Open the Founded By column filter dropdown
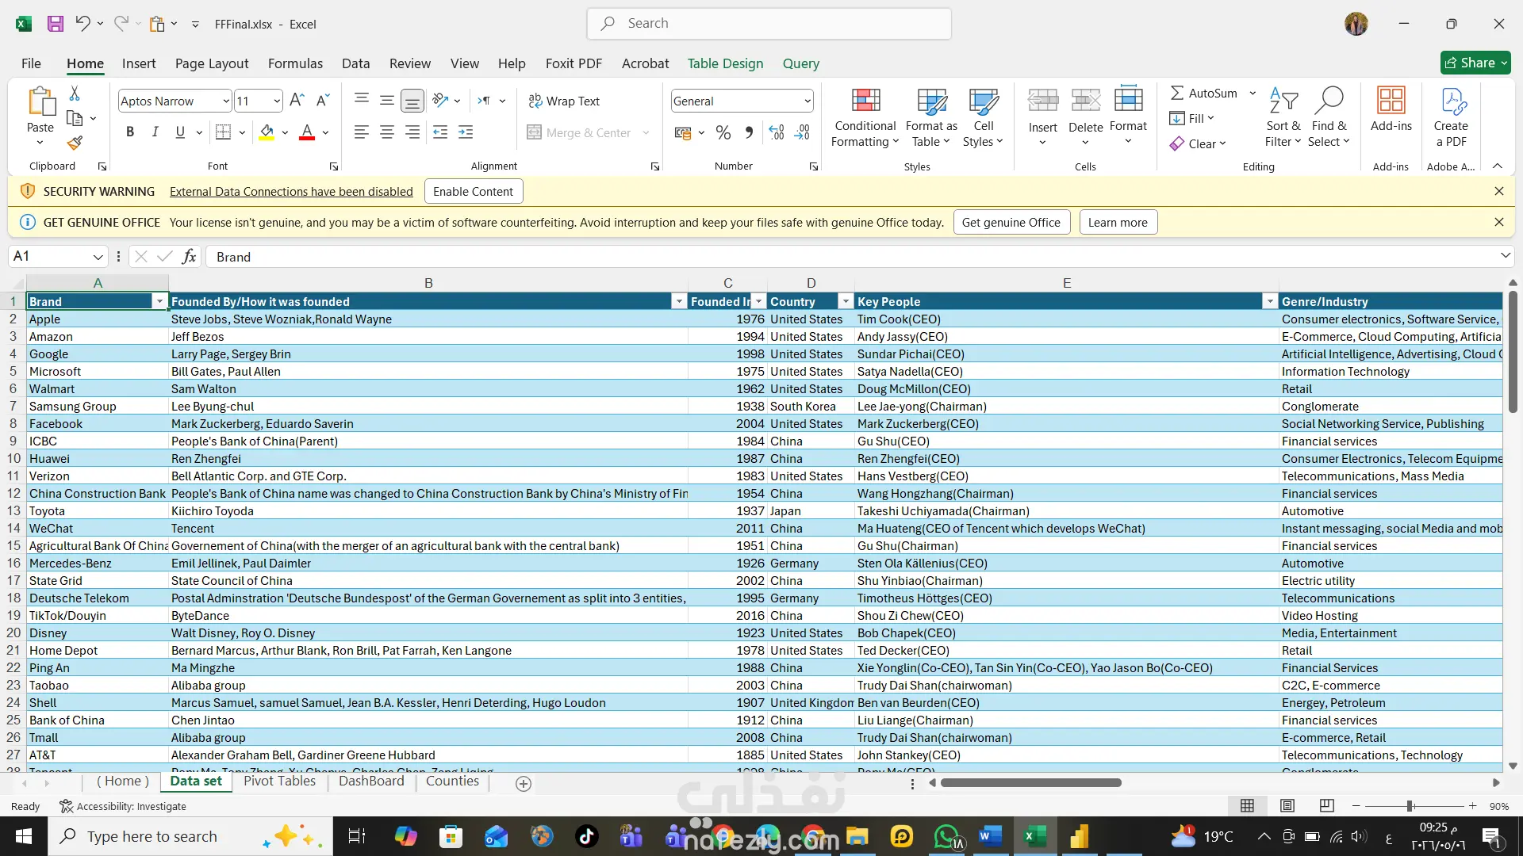 pyautogui.click(x=679, y=301)
